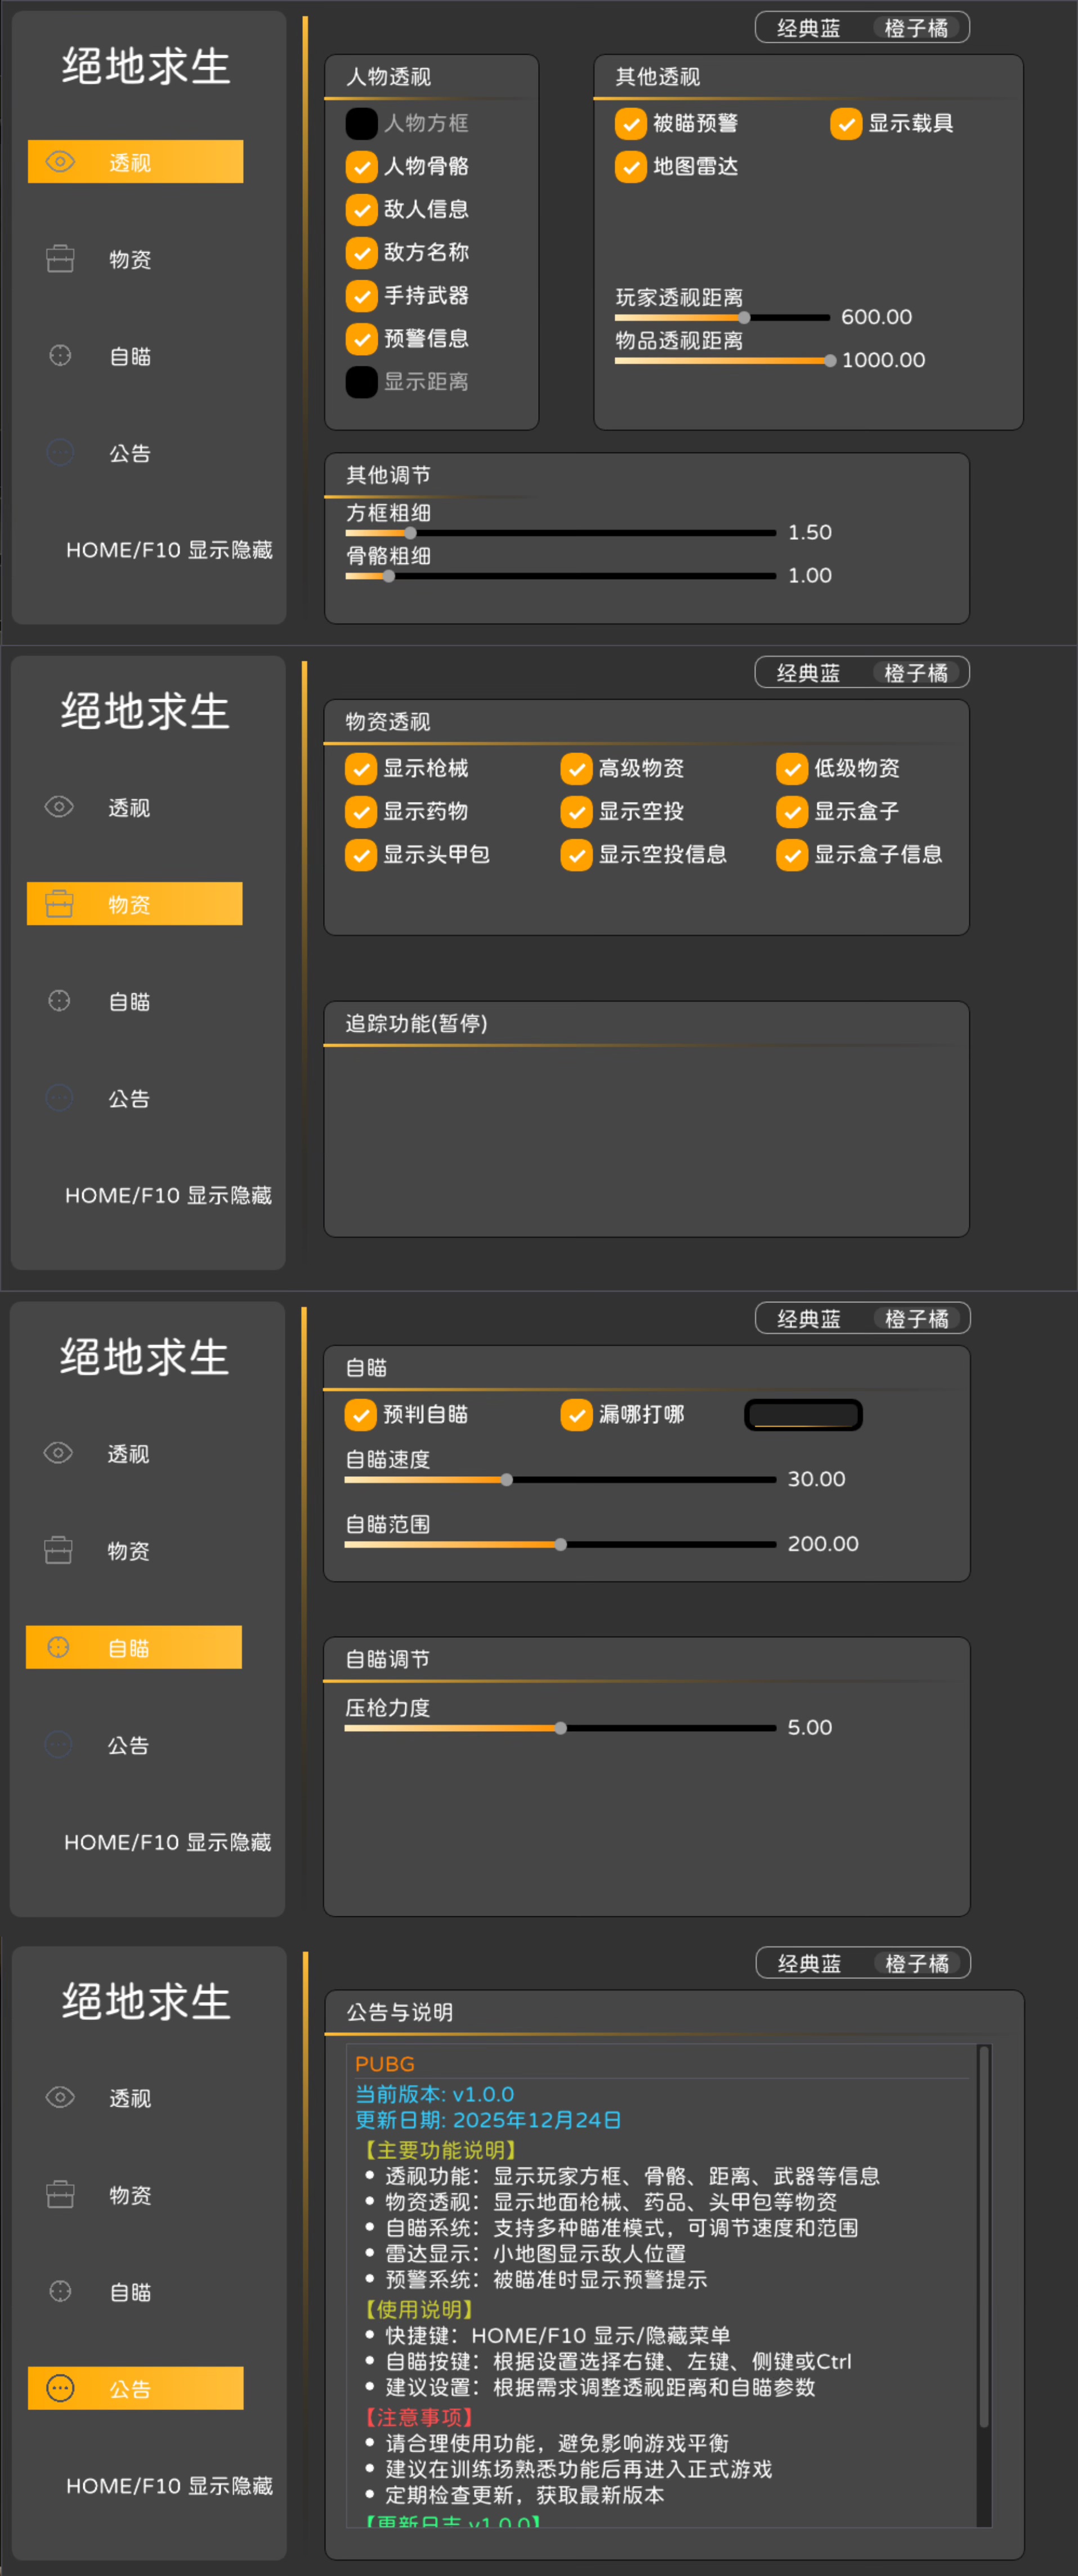This screenshot has height=2576, width=1078.
Task: Choose 橙子橘 theme above the 物资透视 panel
Action: click(916, 673)
